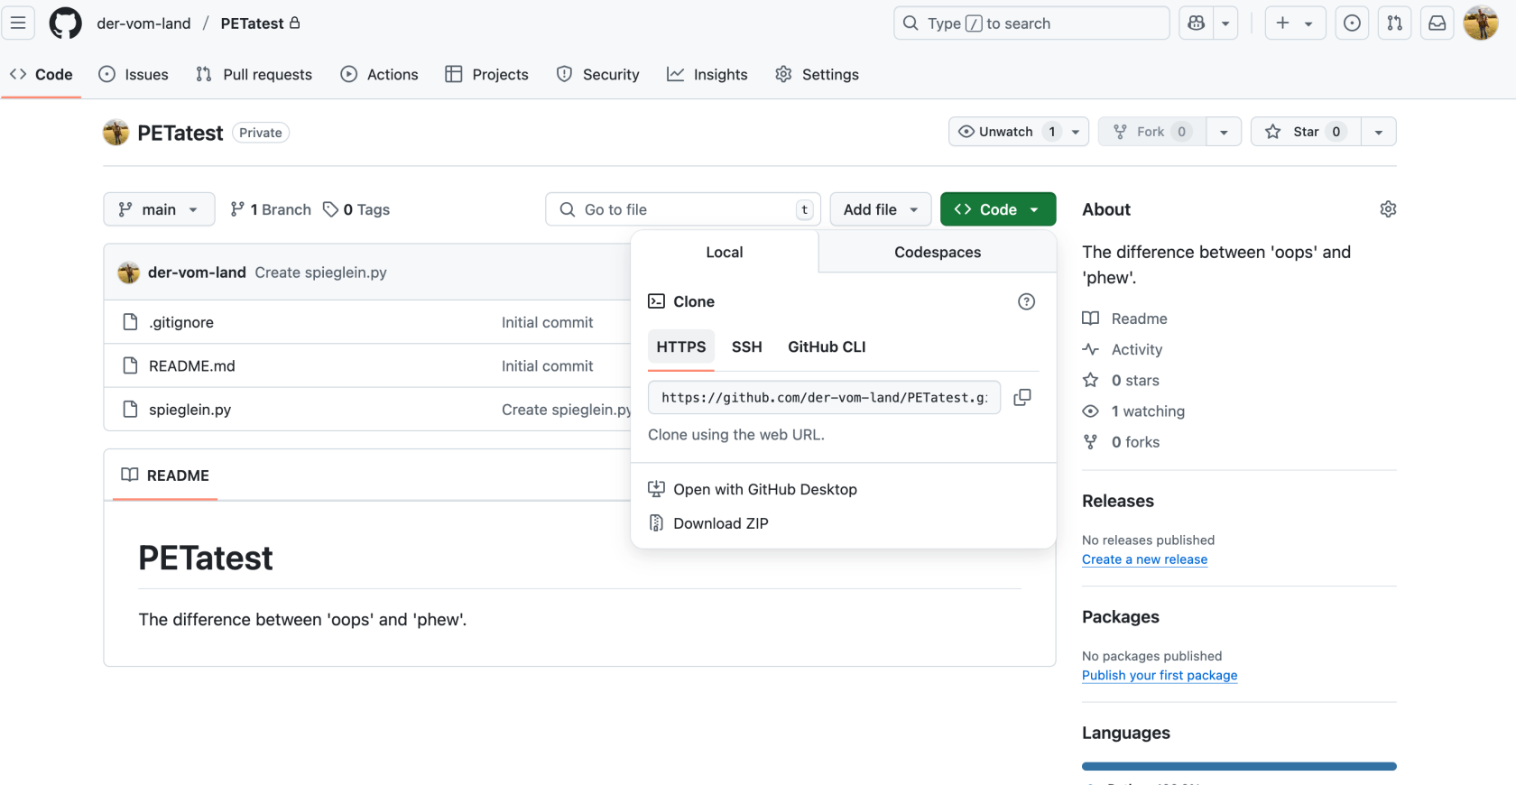
Task: Focus the Type to search box
Action: coord(1031,23)
